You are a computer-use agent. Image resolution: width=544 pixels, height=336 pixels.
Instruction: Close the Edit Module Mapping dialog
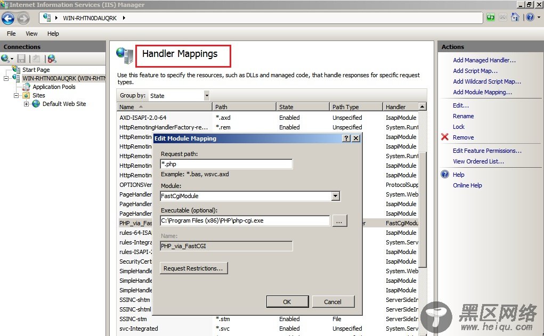coord(356,138)
